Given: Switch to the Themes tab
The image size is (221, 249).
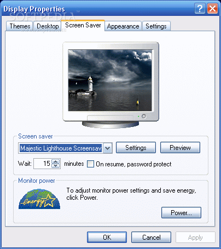Looking at the screenshot, I should click(20, 26).
